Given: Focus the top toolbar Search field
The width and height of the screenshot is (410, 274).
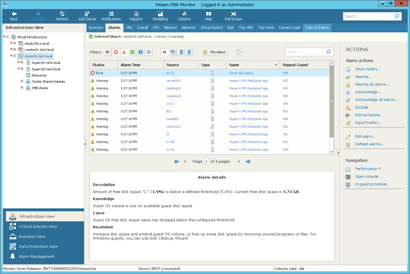Looking at the screenshot, I should pyautogui.click(x=369, y=16).
